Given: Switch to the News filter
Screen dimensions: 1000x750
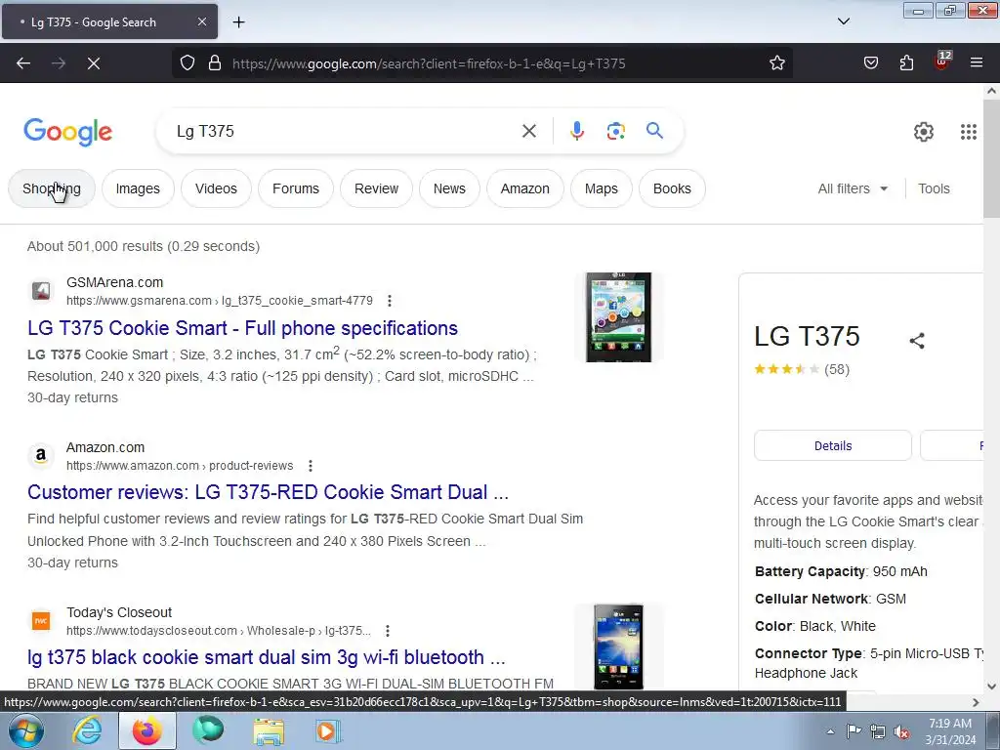Looking at the screenshot, I should coord(449,188).
